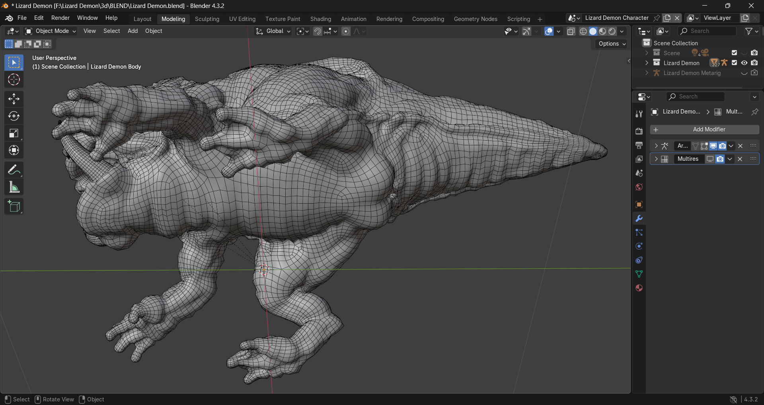Select the Annotate tool
This screenshot has width=764, height=405.
pyautogui.click(x=14, y=170)
